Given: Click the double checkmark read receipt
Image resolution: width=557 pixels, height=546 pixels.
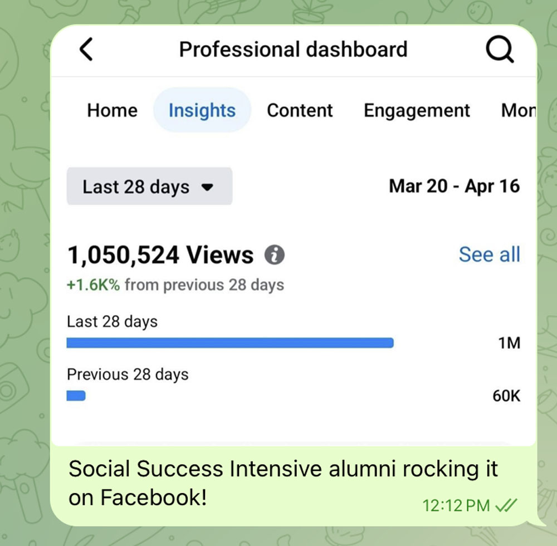Looking at the screenshot, I should point(506,505).
